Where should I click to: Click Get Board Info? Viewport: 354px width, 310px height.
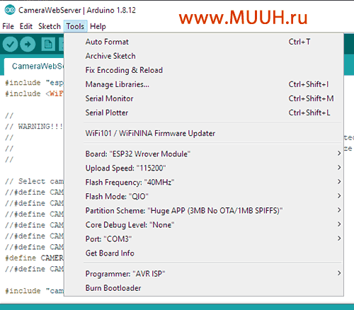pos(204,253)
